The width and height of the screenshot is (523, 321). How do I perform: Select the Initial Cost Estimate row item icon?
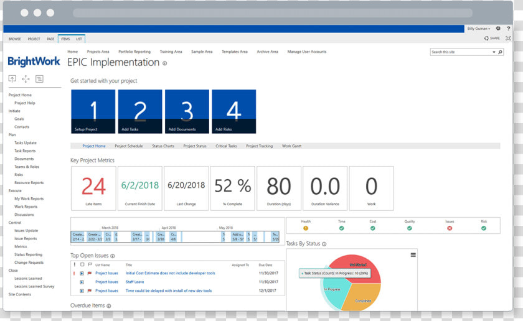[82, 273]
